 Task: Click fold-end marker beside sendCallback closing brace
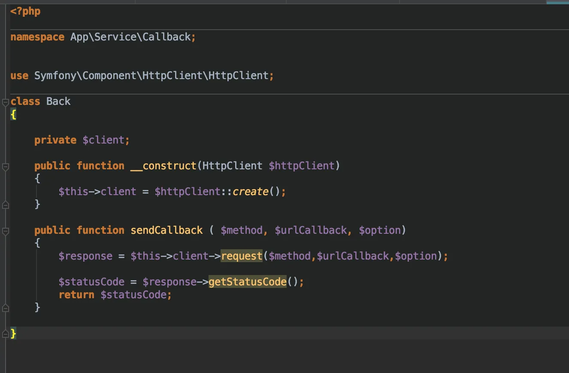[5, 308]
